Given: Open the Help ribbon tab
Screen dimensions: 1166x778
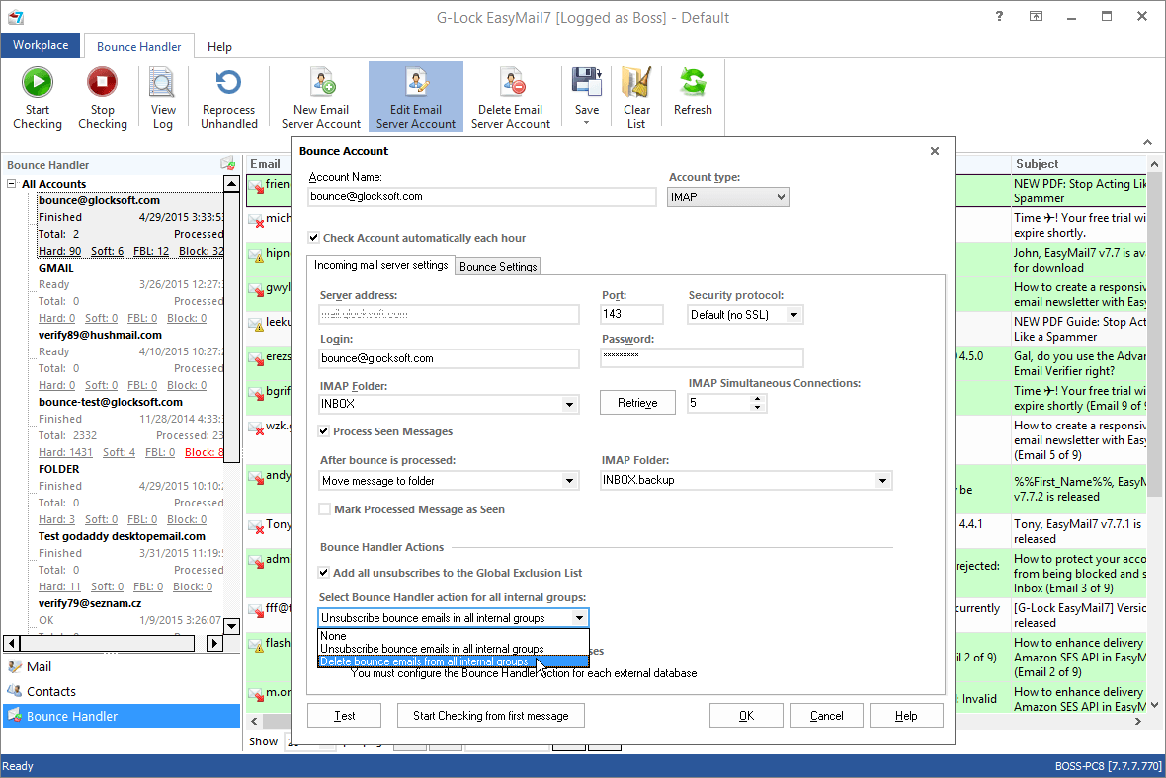Looking at the screenshot, I should point(219,46).
